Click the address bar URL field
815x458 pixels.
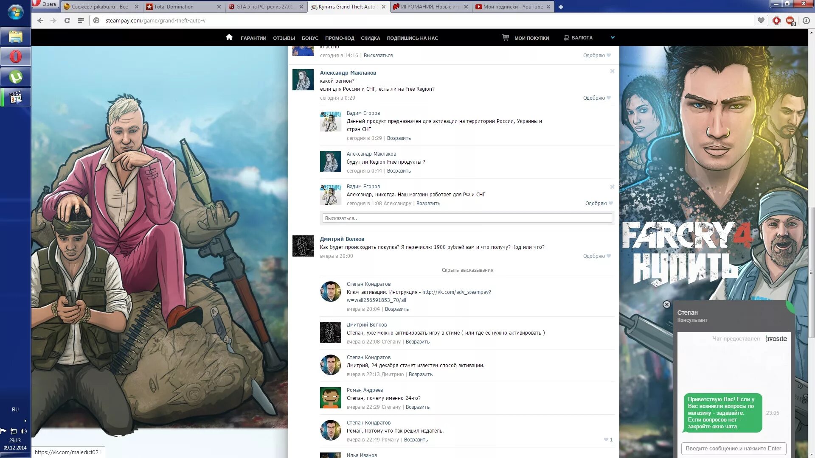tap(424, 20)
